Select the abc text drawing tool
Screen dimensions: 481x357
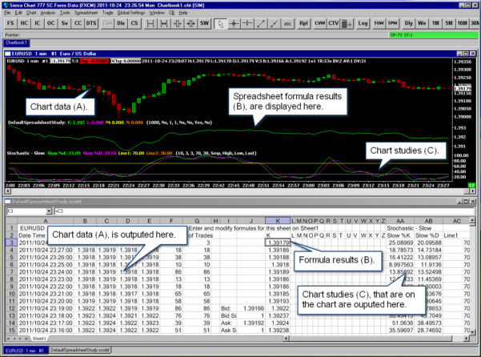287,24
